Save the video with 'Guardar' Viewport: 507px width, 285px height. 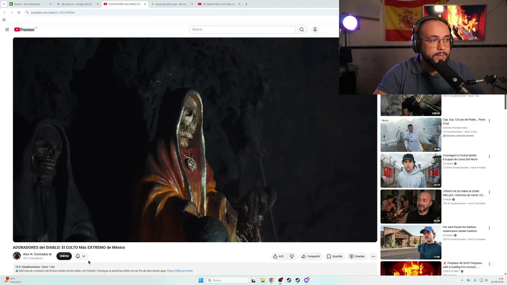coord(335,256)
